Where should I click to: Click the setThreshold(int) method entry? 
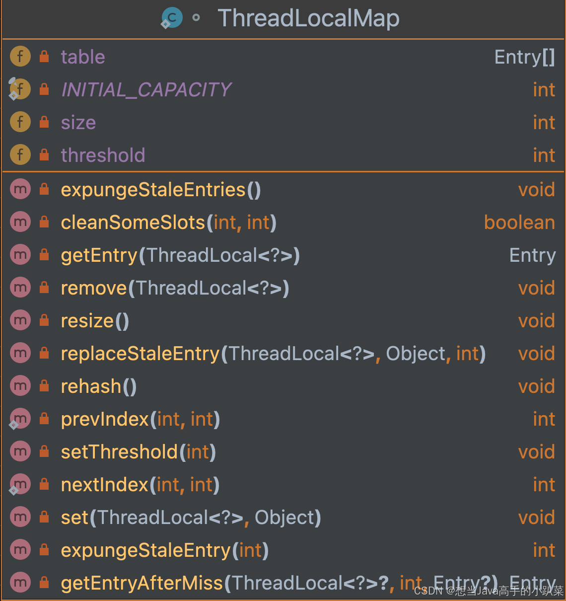(x=138, y=451)
